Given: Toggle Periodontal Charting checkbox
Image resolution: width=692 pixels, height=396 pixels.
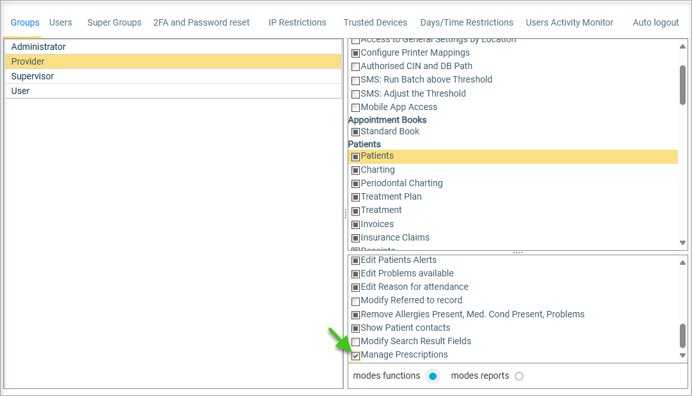Looking at the screenshot, I should [x=355, y=184].
